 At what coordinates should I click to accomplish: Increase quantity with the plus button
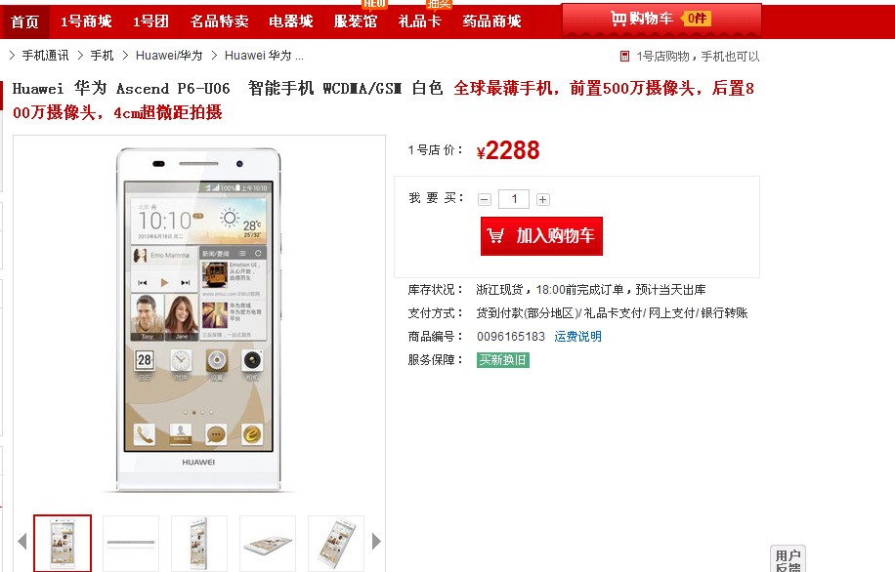click(x=543, y=199)
